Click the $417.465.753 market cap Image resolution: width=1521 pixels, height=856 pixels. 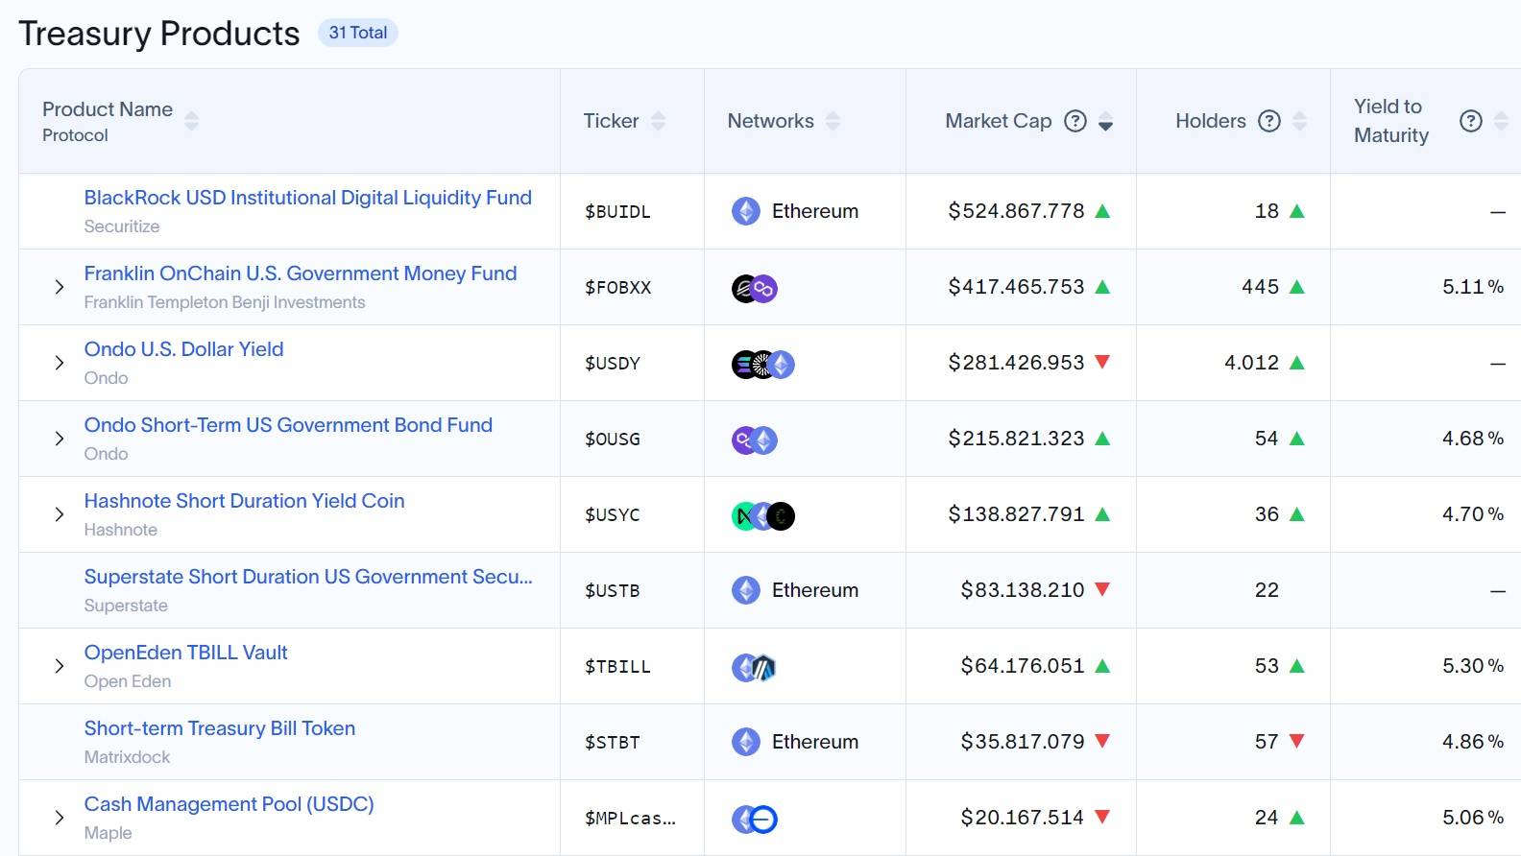click(1016, 287)
